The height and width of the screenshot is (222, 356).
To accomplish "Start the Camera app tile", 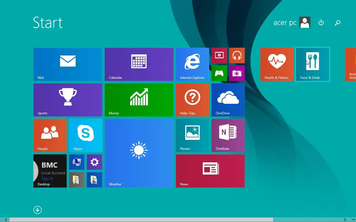I will 237,73.
